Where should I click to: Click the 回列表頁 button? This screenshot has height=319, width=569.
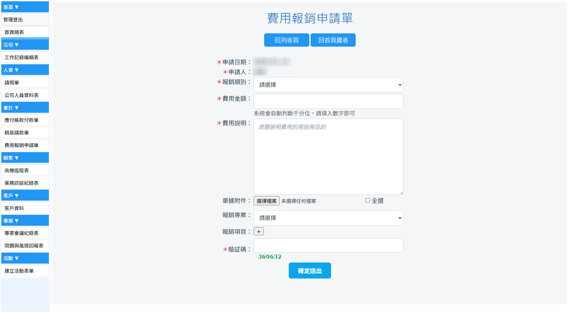287,40
